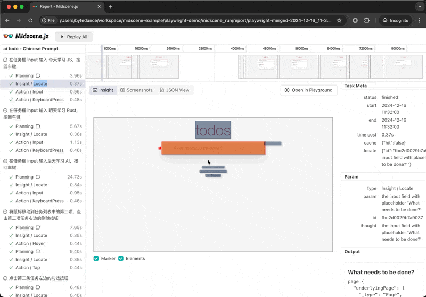Select the Planning step taking 7.65s
Image resolution: width=426 pixels, height=297 pixels.
[x=43, y=227]
